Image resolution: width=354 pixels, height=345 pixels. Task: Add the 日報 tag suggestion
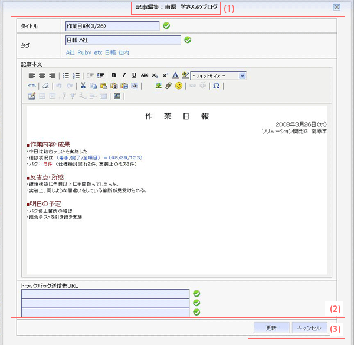coord(110,52)
